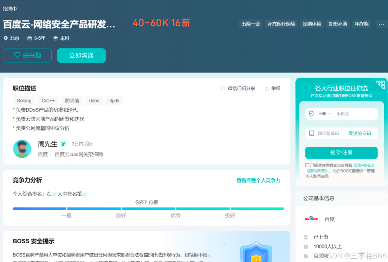Click the 一般 ranking label

point(66,215)
